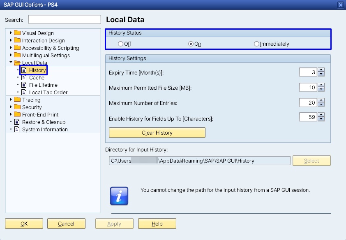Click the Search input field
The image size is (346, 240).
pyautogui.click(x=65, y=19)
